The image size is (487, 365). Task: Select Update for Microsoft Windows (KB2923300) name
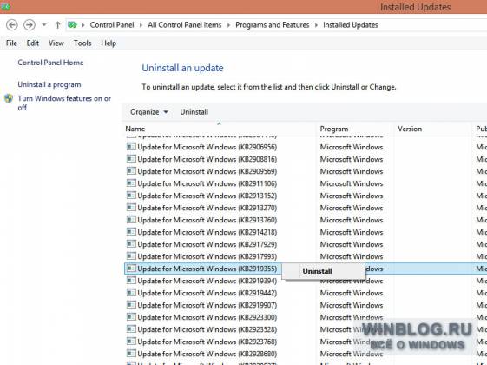coord(207,317)
